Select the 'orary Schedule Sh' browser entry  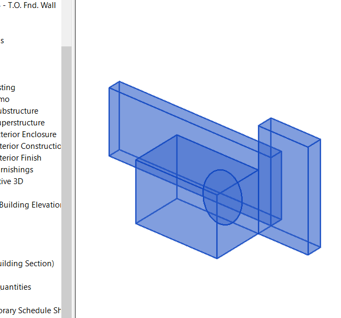coord(30,311)
